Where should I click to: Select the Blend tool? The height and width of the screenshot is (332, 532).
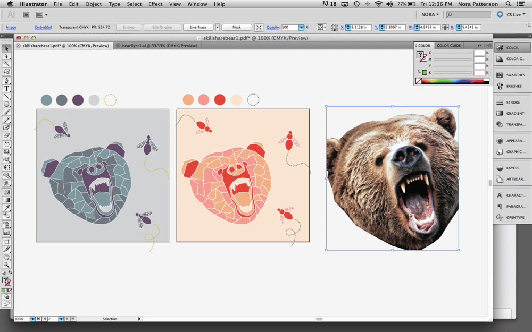(x=6, y=215)
